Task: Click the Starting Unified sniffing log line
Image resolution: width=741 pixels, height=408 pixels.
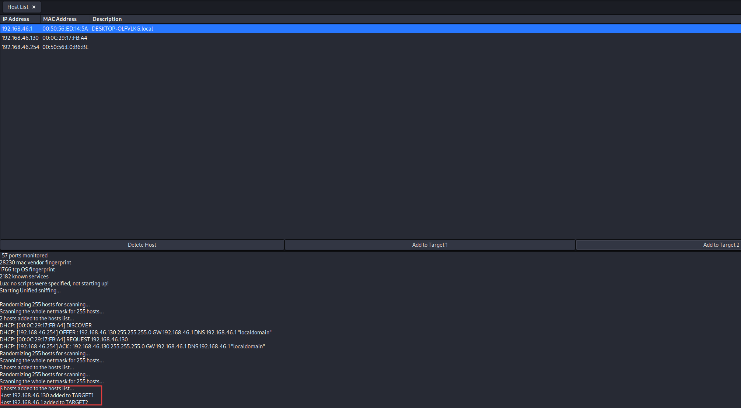Action: (30, 291)
